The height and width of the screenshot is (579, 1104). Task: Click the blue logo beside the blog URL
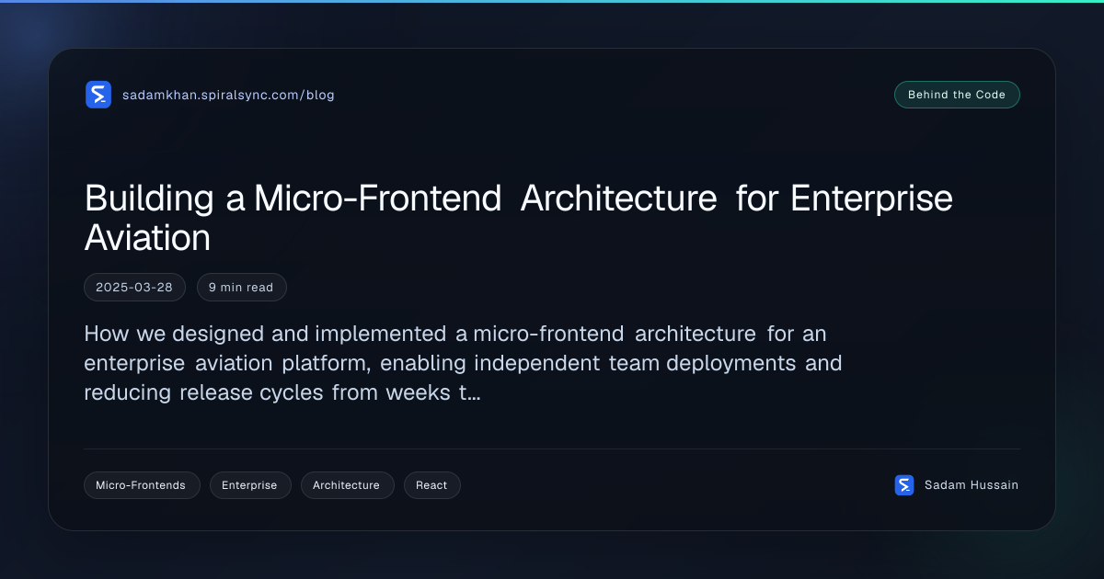[x=98, y=95]
